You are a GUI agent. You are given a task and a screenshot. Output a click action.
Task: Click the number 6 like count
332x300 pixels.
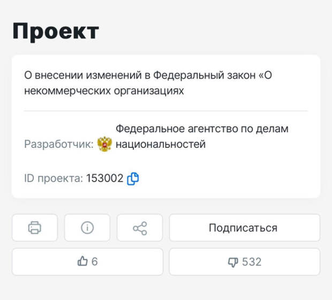(94, 261)
